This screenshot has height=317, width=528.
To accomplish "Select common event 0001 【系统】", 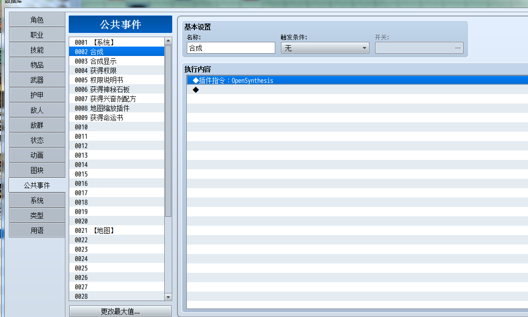I will [x=117, y=42].
